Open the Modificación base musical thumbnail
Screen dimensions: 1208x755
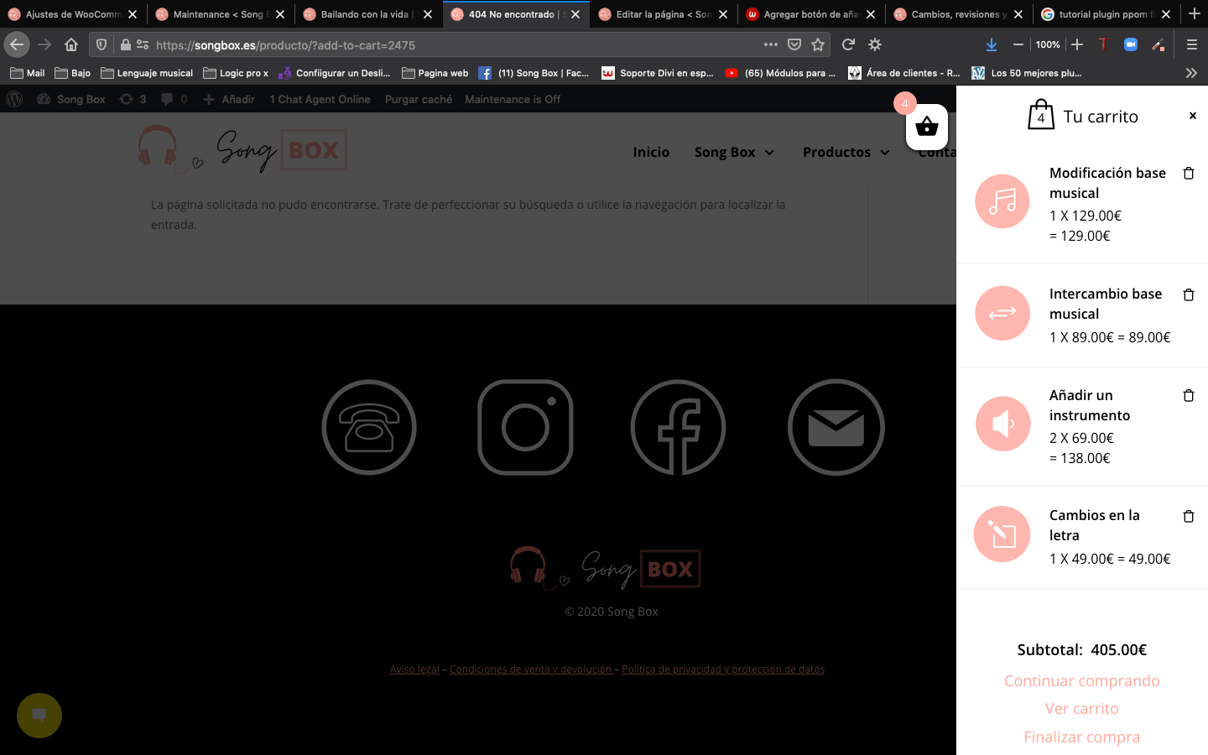tap(1002, 201)
